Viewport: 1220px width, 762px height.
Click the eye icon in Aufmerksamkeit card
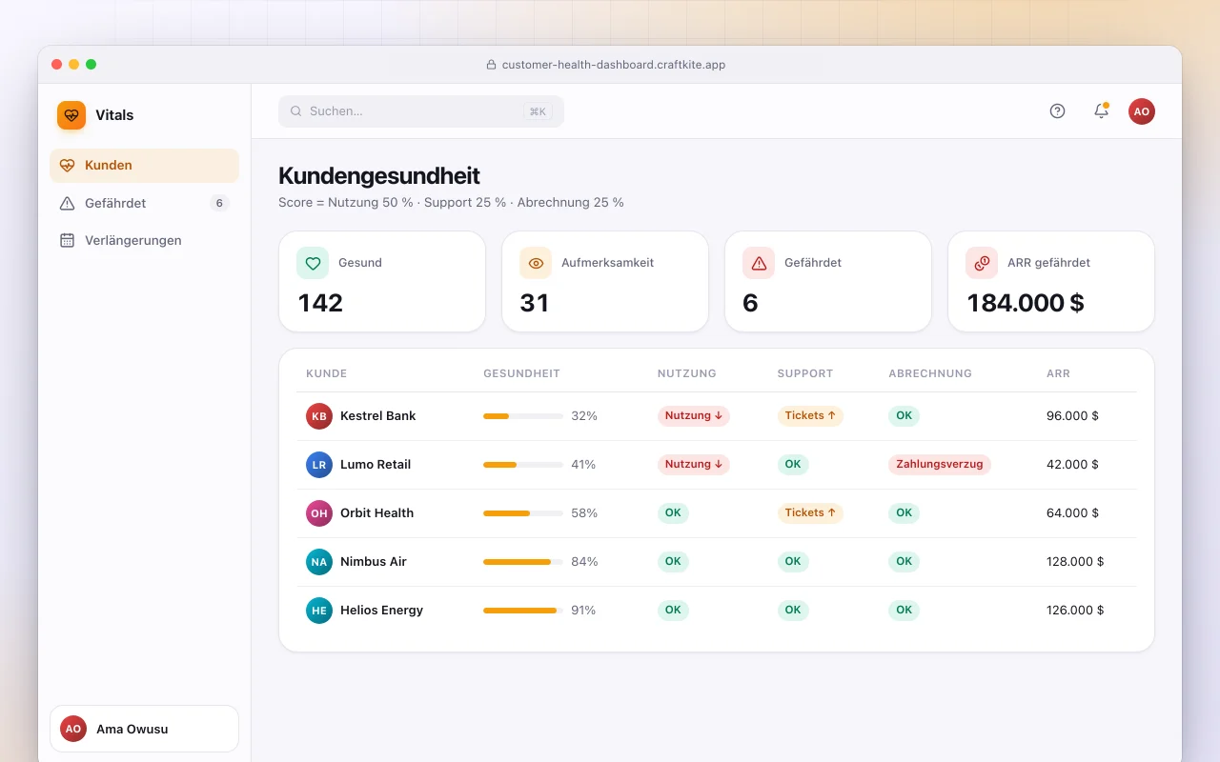pyautogui.click(x=536, y=263)
